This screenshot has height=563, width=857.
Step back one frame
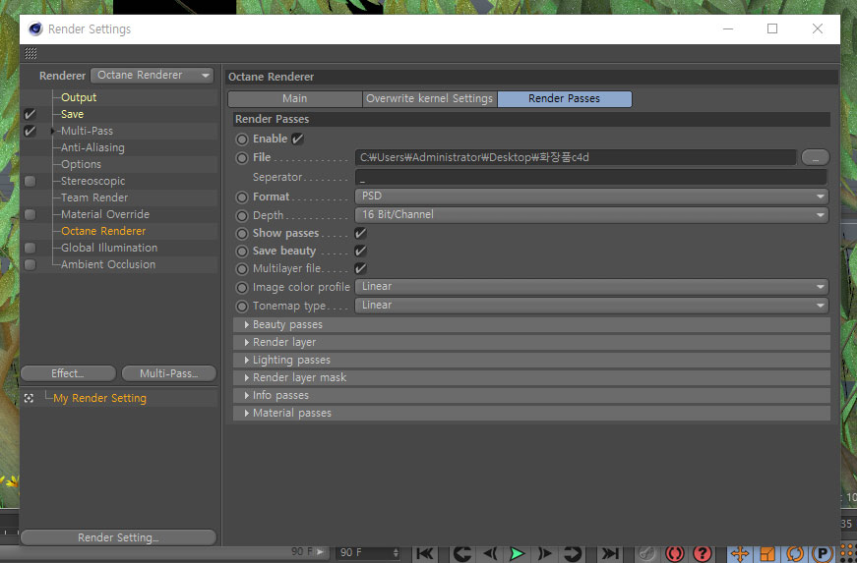(490, 553)
